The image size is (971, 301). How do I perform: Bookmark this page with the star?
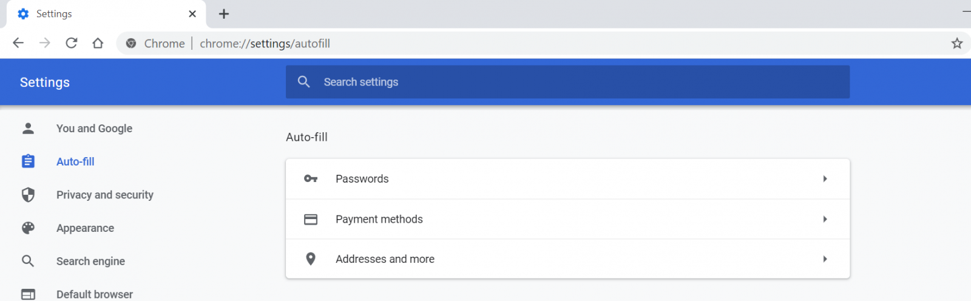957,43
